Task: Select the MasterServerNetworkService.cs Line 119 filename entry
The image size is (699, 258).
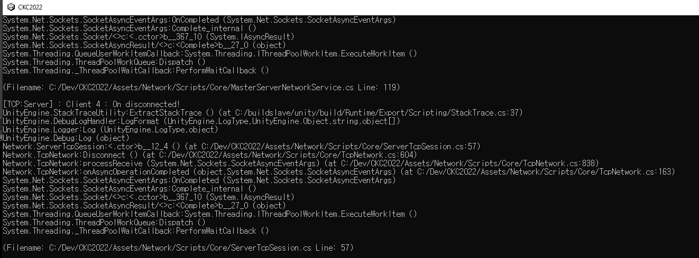Action: (201, 87)
